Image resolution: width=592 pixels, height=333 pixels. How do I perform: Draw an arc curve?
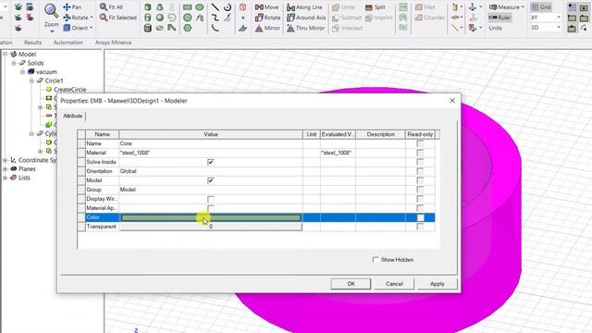pyautogui.click(x=215, y=28)
